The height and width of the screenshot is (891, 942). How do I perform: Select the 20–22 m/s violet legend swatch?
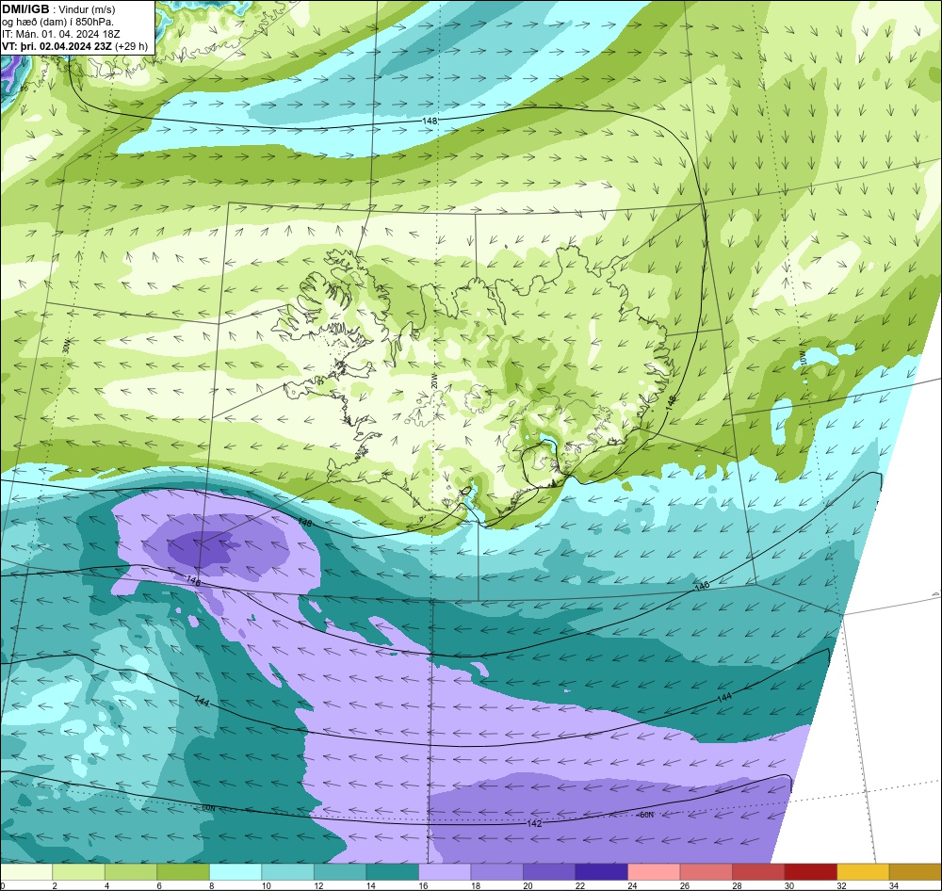coord(549,872)
